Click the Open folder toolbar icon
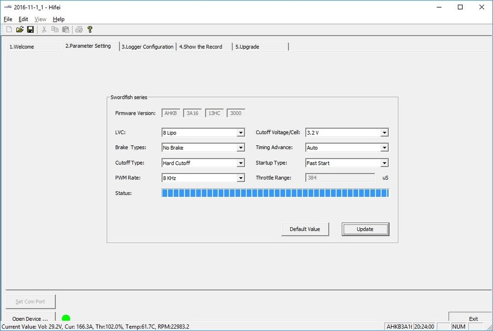 (20, 29)
